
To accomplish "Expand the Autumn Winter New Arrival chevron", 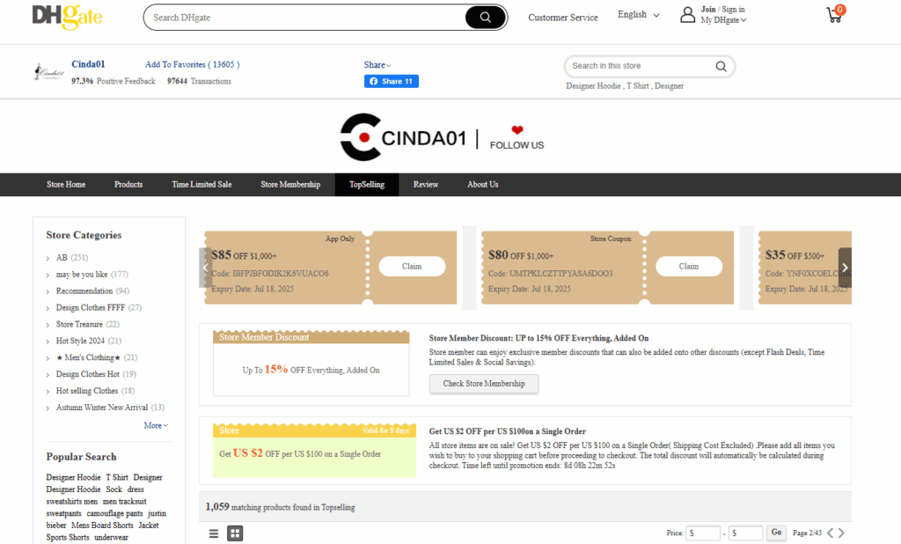I will point(48,408).
